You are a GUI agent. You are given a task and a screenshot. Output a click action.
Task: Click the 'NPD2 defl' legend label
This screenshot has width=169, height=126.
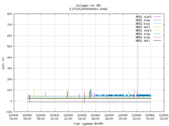143,27
